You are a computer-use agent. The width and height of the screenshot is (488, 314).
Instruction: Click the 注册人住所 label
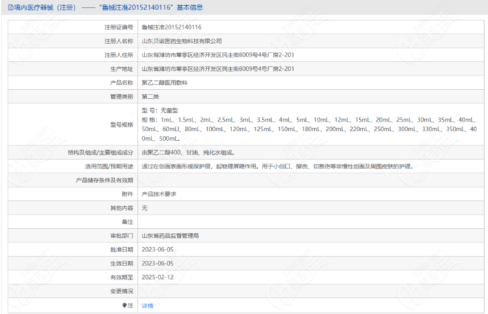119,55
